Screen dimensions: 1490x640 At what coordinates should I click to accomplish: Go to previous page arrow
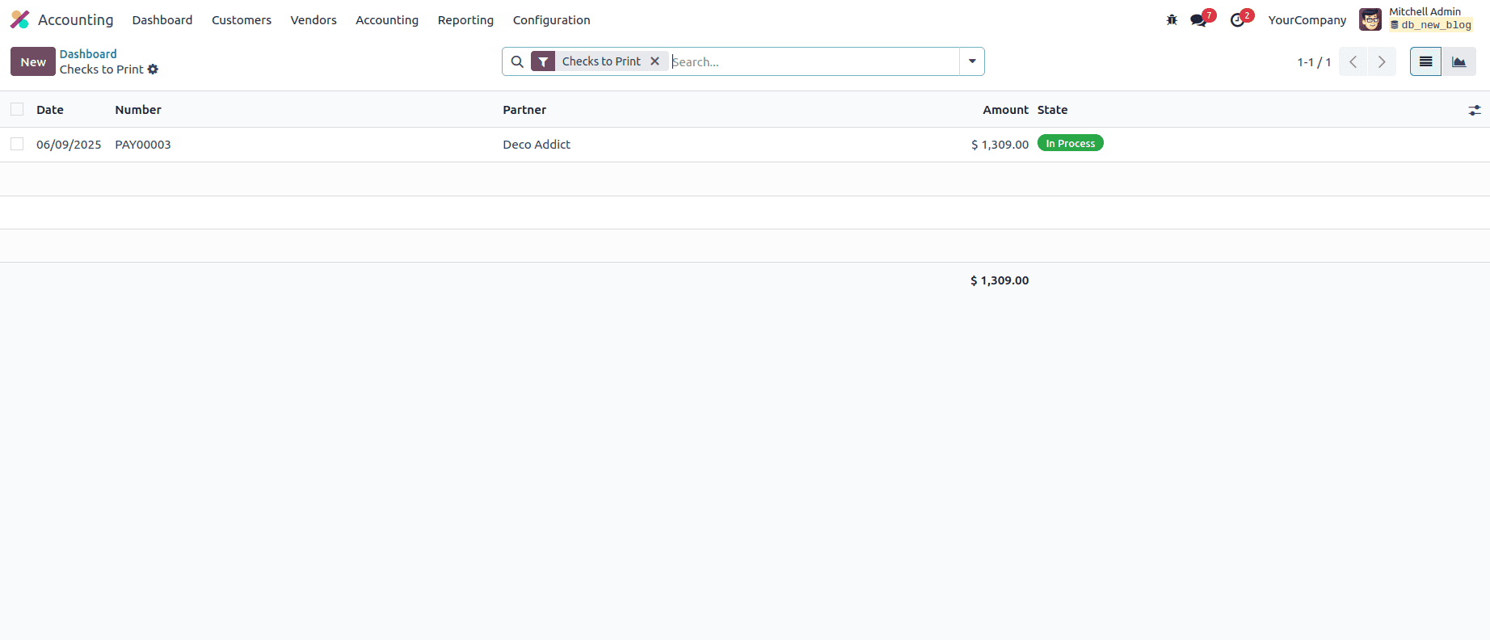1353,61
